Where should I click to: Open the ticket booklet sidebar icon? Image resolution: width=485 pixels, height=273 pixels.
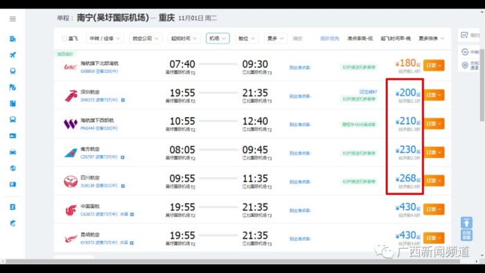(12, 103)
